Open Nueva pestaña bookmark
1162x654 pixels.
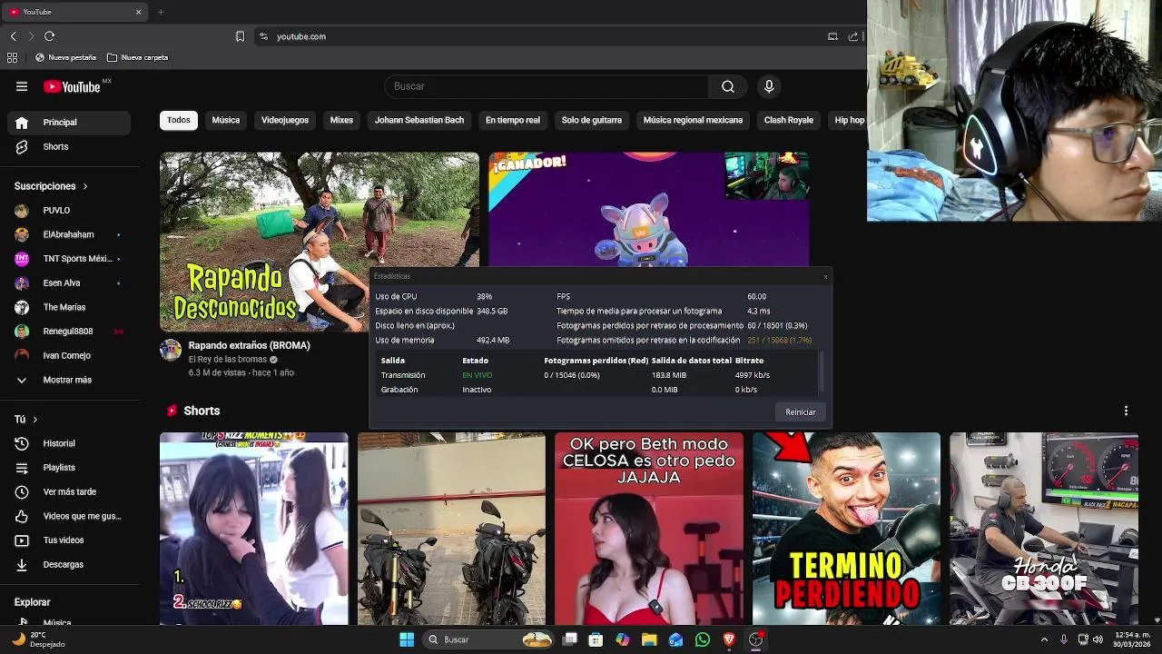click(x=65, y=57)
